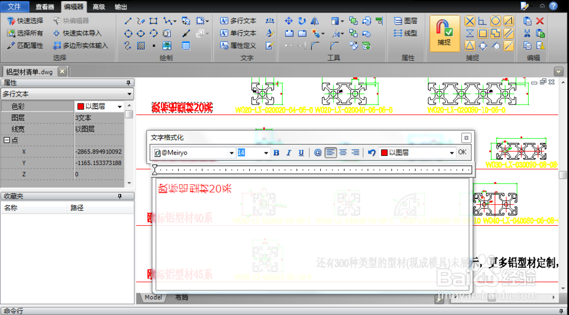Image resolution: width=569 pixels, height=315 pixels.
Task: Select the point drawing tool
Action: pos(154,45)
